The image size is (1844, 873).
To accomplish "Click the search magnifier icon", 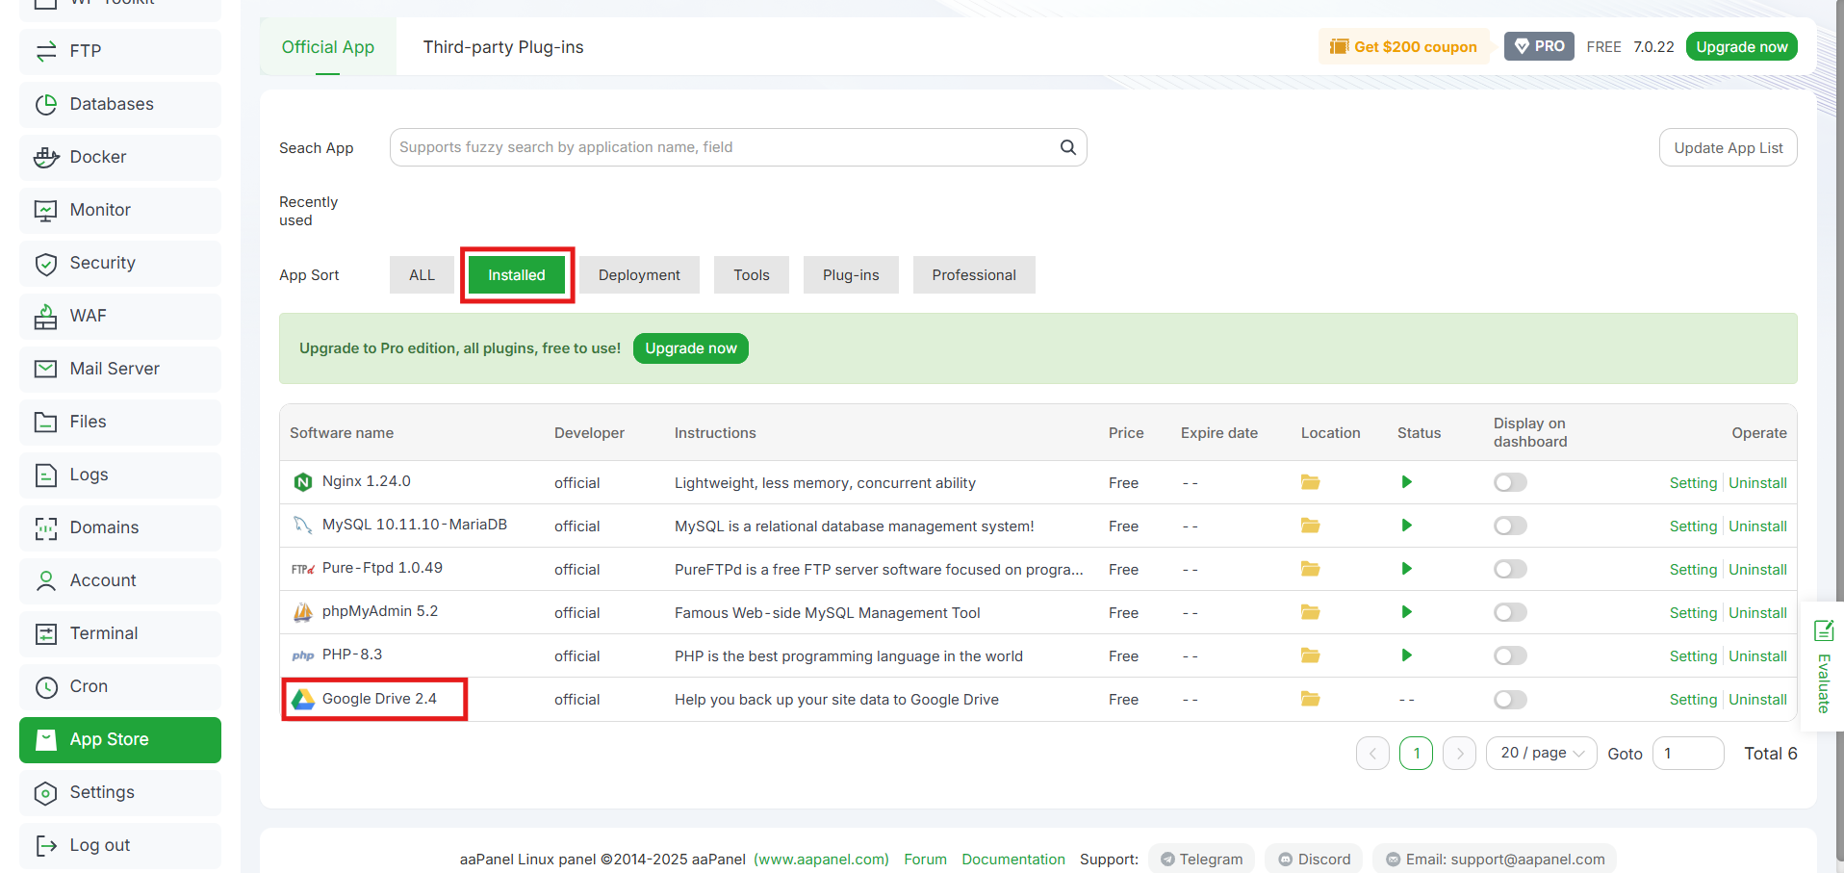I will [1067, 146].
